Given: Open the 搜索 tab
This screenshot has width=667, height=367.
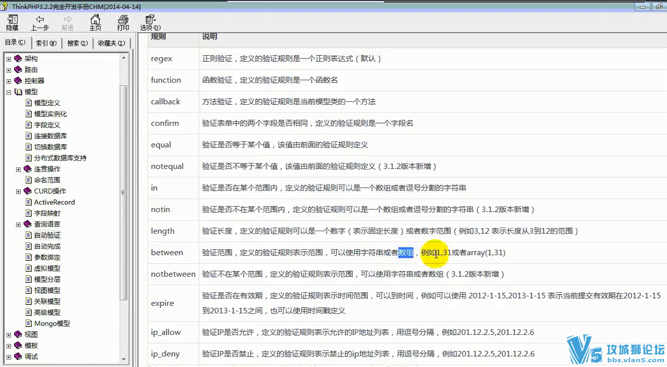Looking at the screenshot, I should (77, 43).
